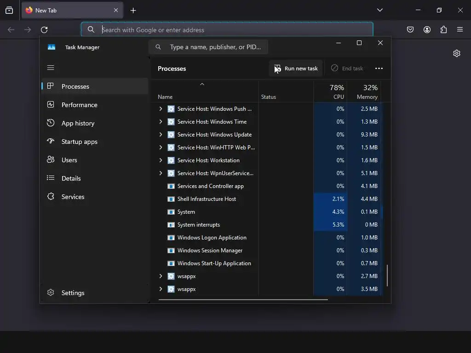Expand Service Host: Windows Time row
471x353 pixels.
(161, 121)
